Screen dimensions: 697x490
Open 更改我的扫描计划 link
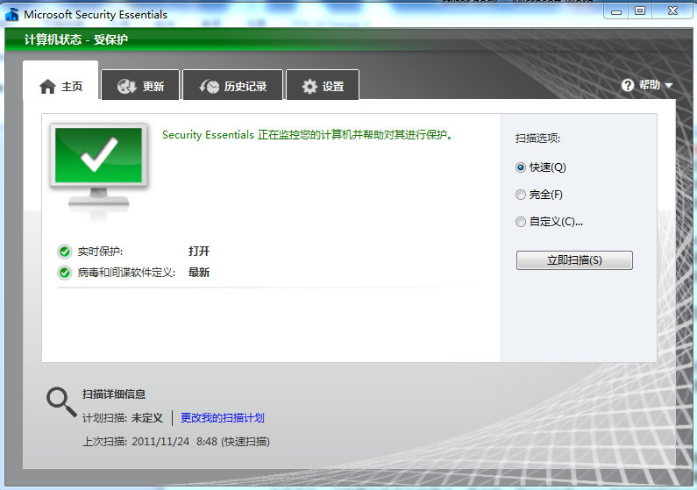(x=223, y=417)
